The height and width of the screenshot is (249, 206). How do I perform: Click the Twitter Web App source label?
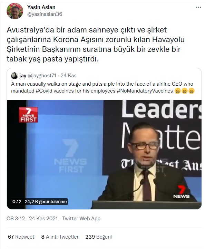point(81,219)
